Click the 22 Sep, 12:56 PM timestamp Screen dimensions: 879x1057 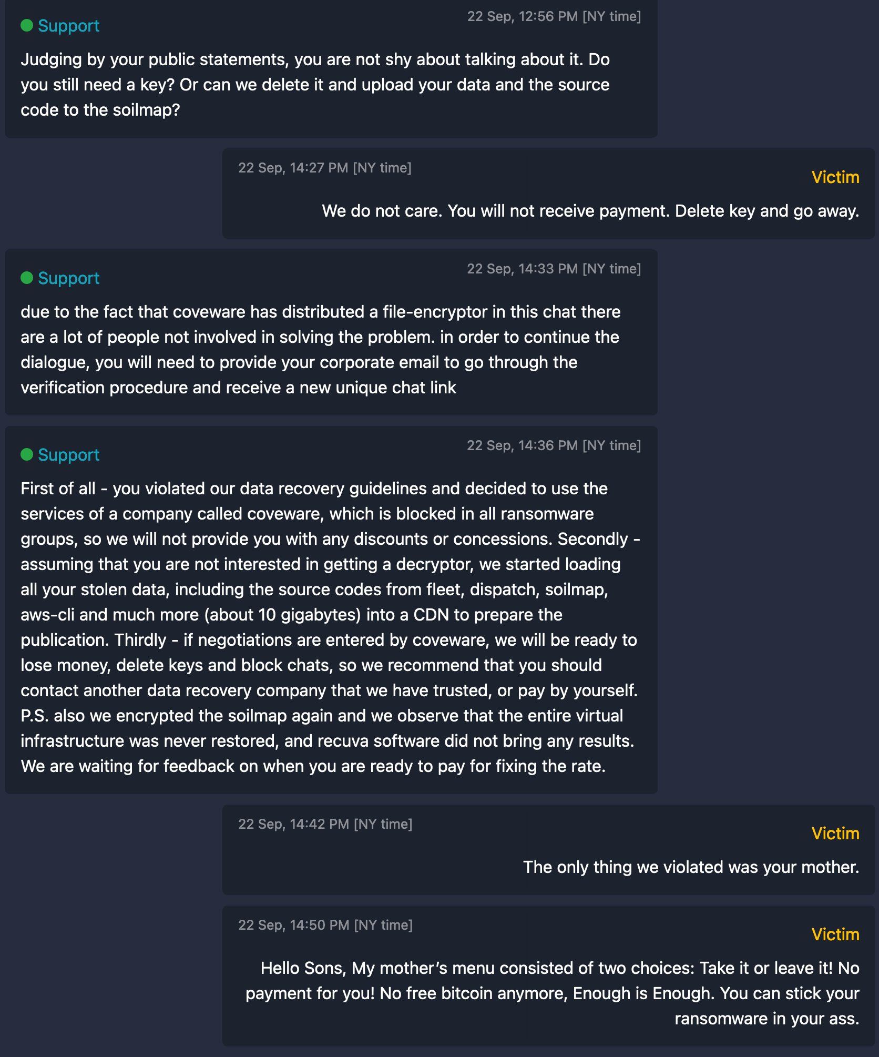pos(554,16)
